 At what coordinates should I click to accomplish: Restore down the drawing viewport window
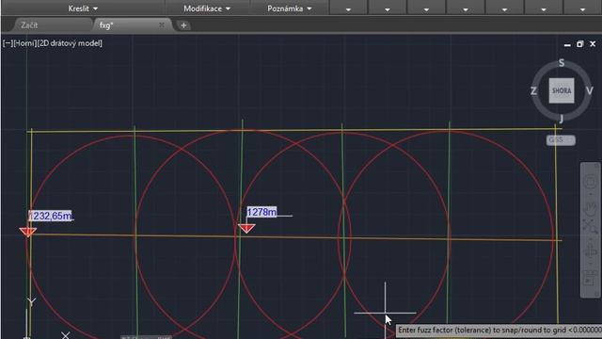[x=579, y=44]
